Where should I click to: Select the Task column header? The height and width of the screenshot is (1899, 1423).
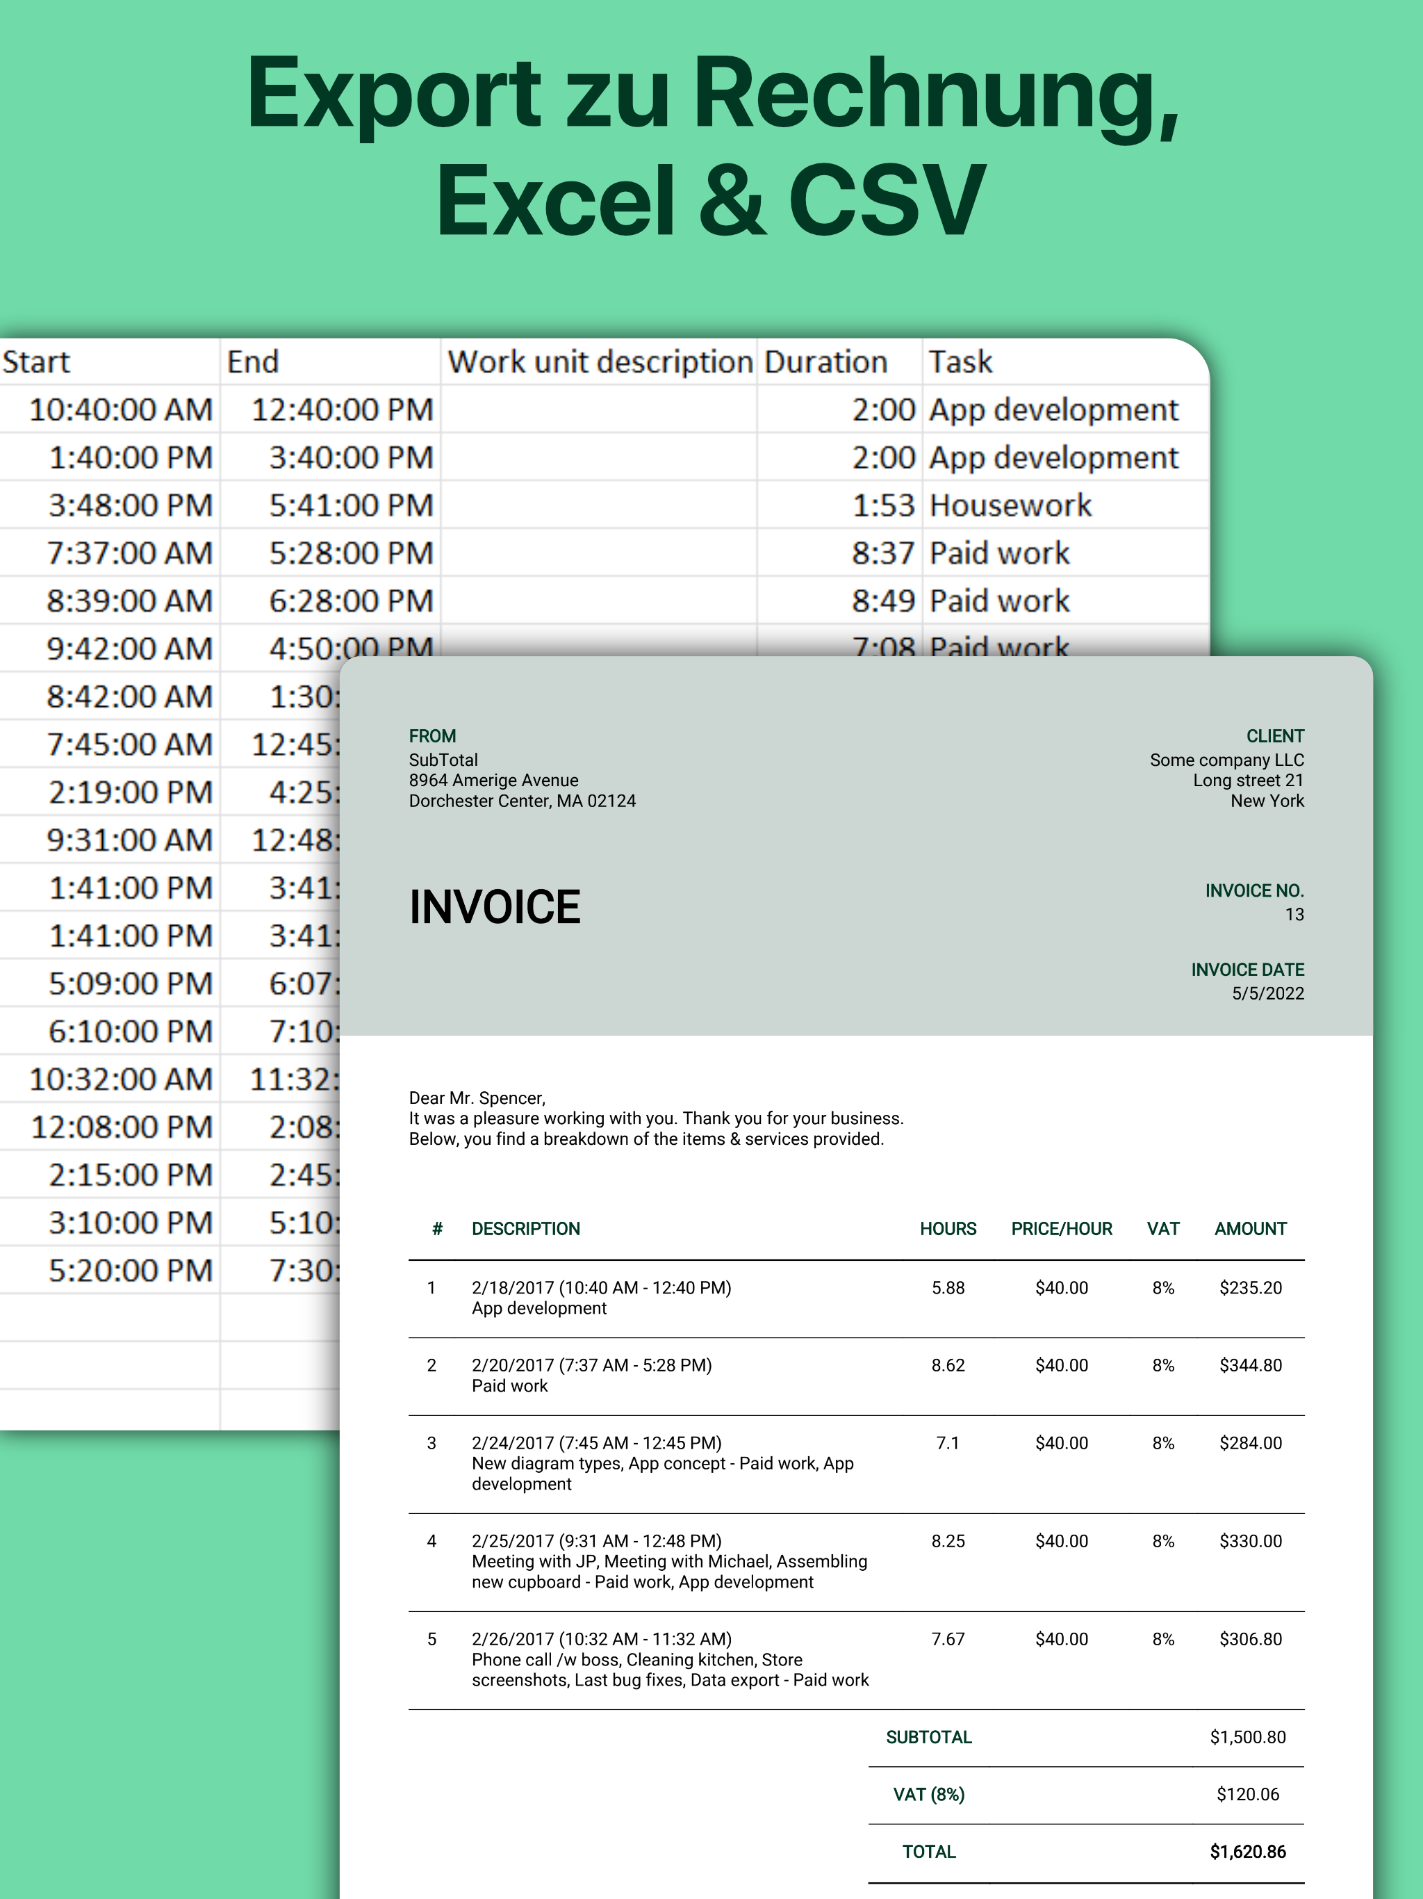tap(960, 362)
